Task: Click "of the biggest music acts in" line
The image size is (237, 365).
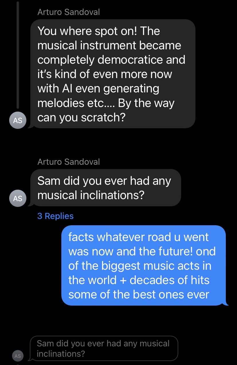Action: click(140, 266)
